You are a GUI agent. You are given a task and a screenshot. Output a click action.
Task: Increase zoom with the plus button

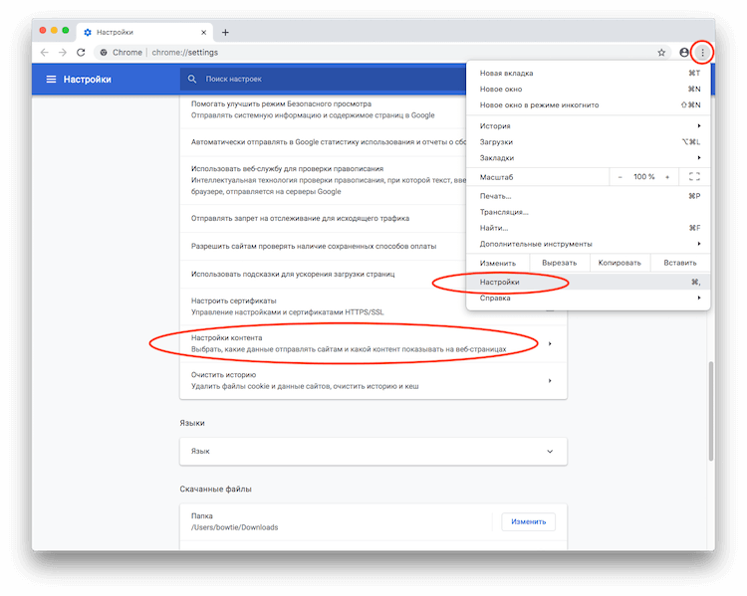667,176
